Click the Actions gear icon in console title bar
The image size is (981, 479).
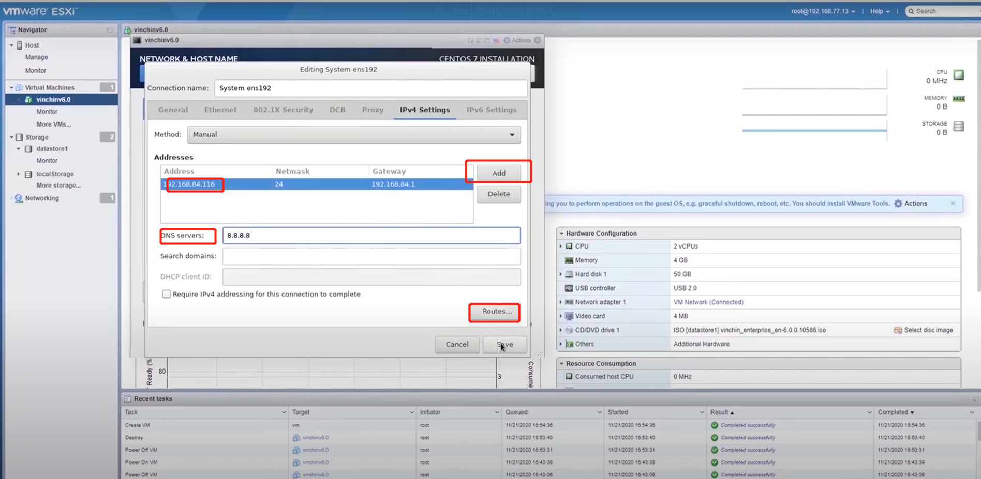point(507,40)
